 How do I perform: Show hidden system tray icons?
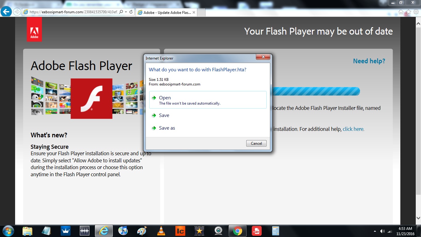[375, 231]
